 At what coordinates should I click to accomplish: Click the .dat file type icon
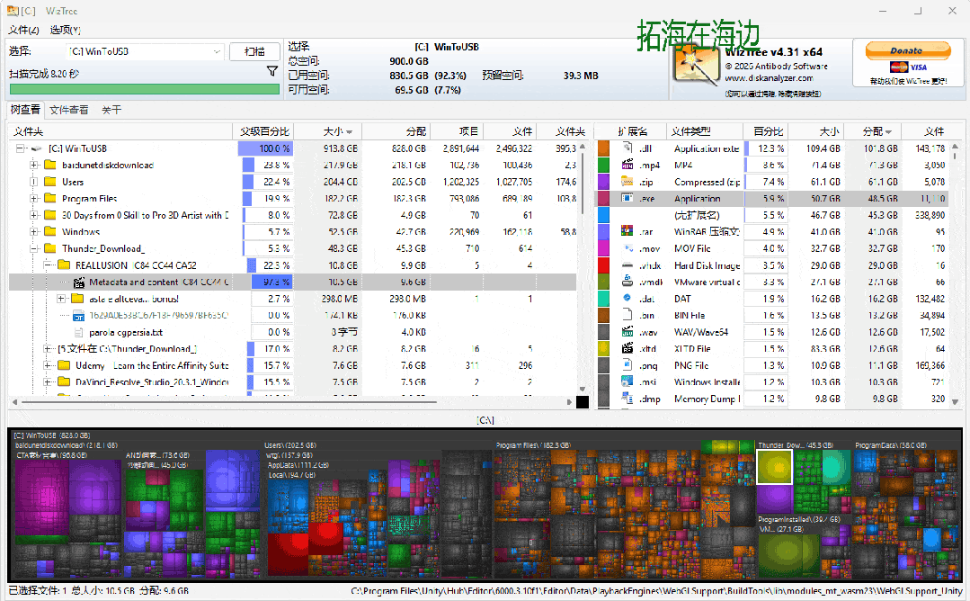[x=627, y=299]
